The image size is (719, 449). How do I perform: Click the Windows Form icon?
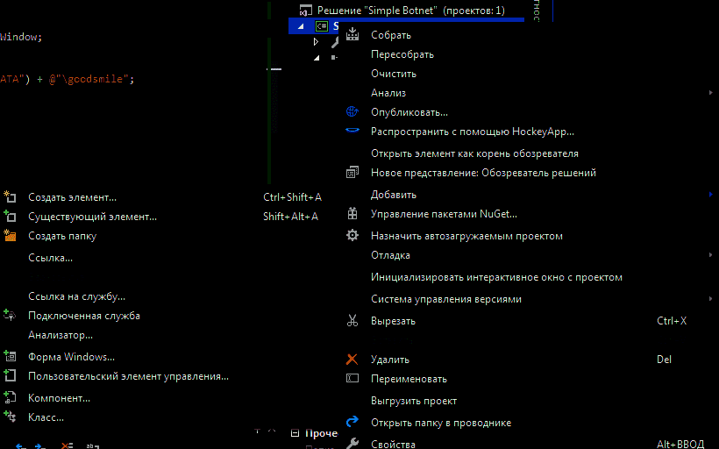[10, 356]
